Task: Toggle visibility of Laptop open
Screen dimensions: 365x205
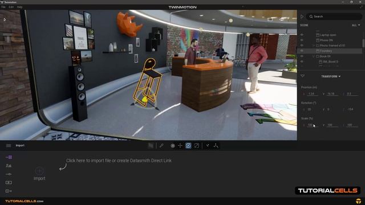Action: (x=302, y=35)
